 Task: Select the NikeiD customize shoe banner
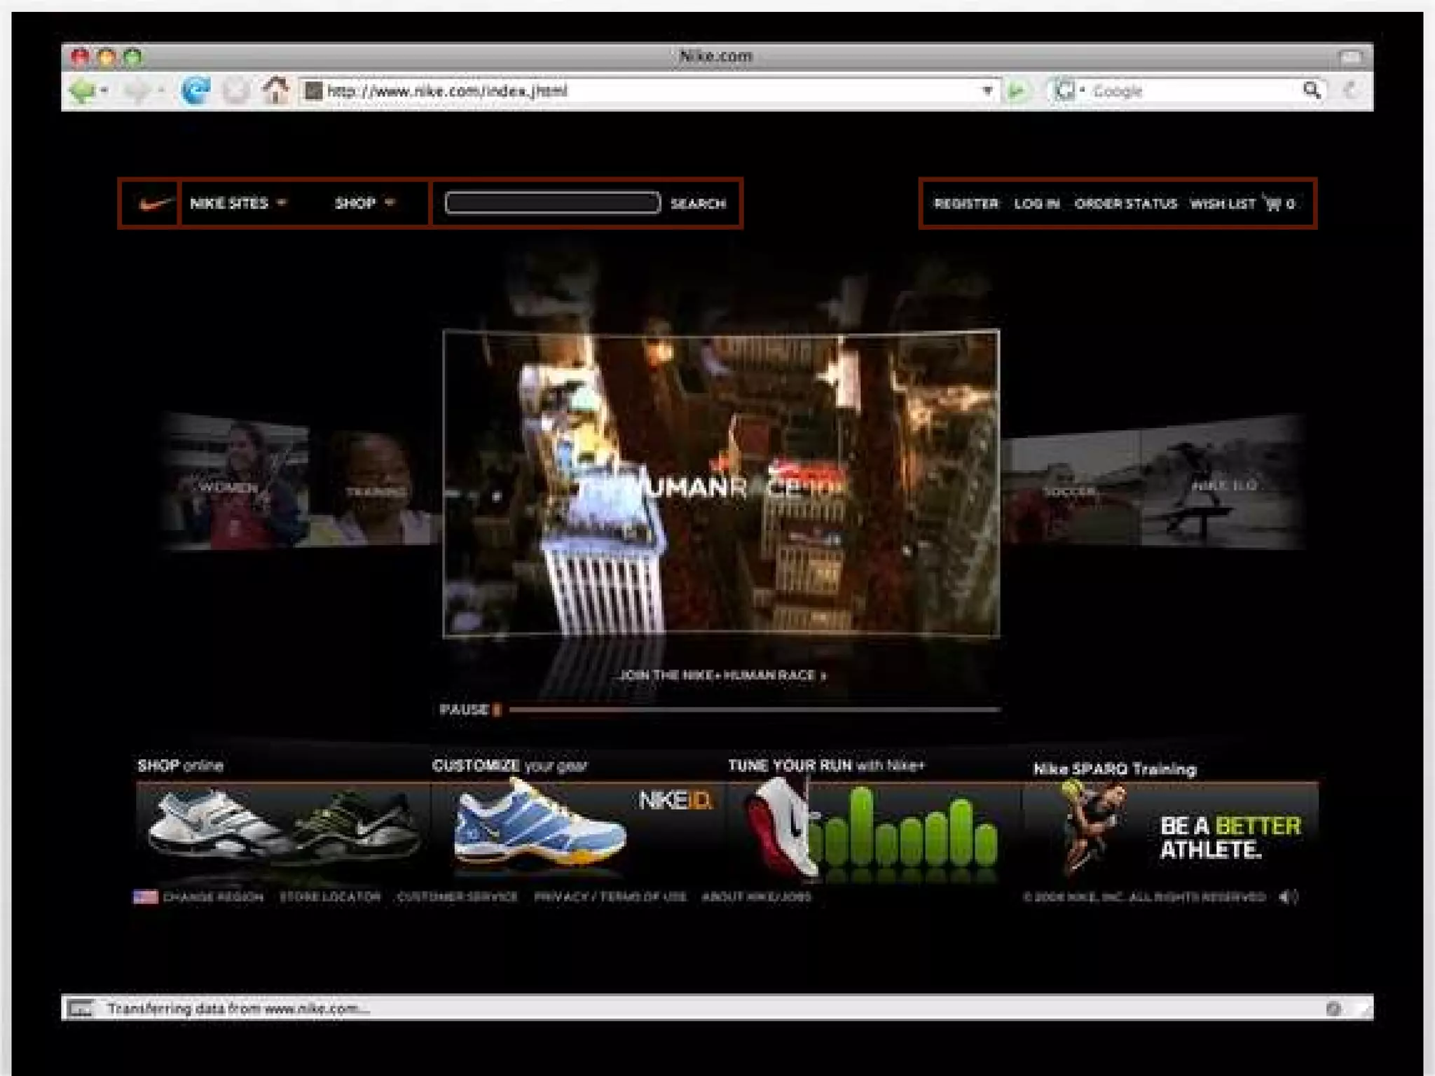point(578,830)
